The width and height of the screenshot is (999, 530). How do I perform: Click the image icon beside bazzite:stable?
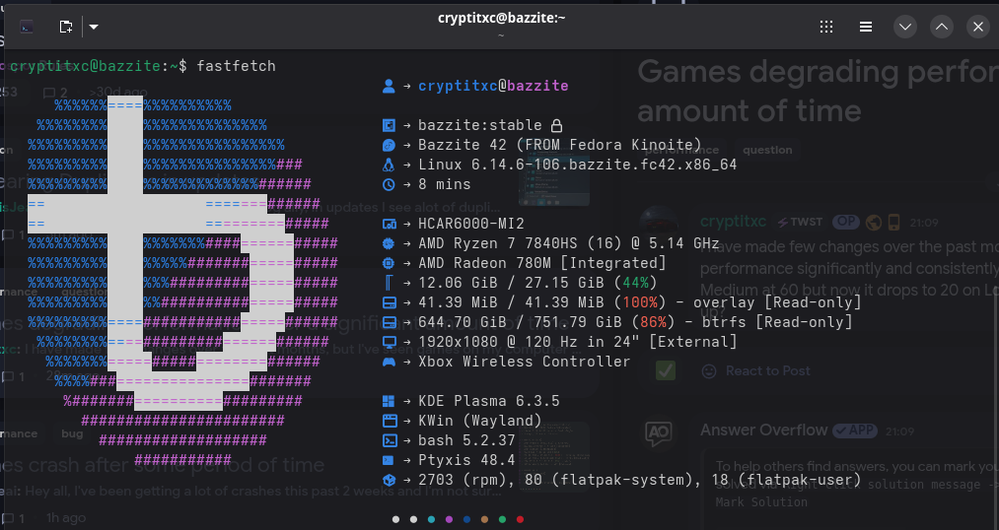[389, 125]
